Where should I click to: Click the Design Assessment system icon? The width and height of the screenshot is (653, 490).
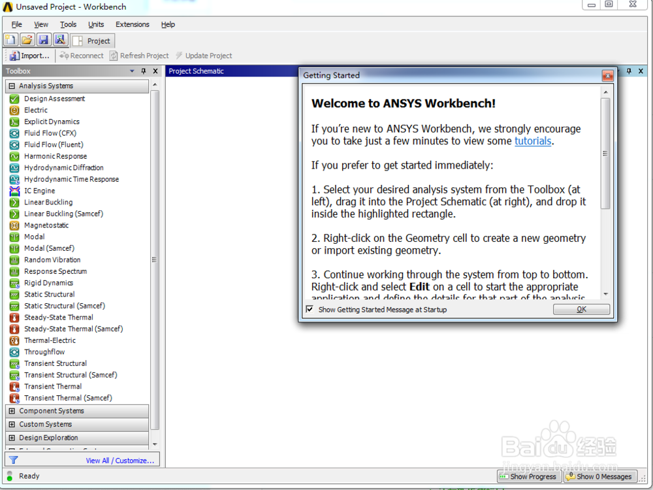pos(14,99)
